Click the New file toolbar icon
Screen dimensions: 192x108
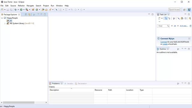pos(2,10)
